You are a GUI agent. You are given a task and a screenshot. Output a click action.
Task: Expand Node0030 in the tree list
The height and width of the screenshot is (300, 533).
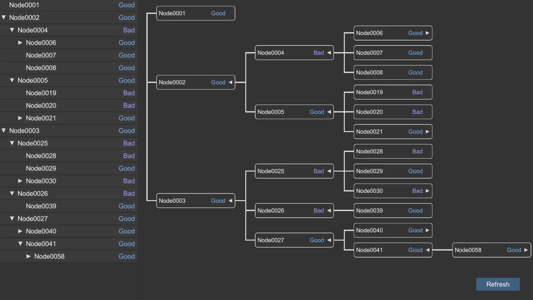tap(20, 181)
